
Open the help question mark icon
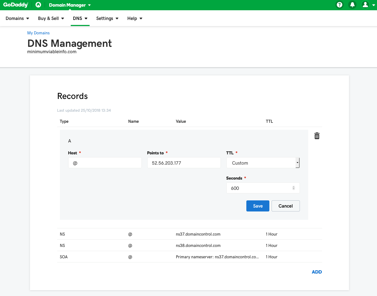[x=339, y=5]
